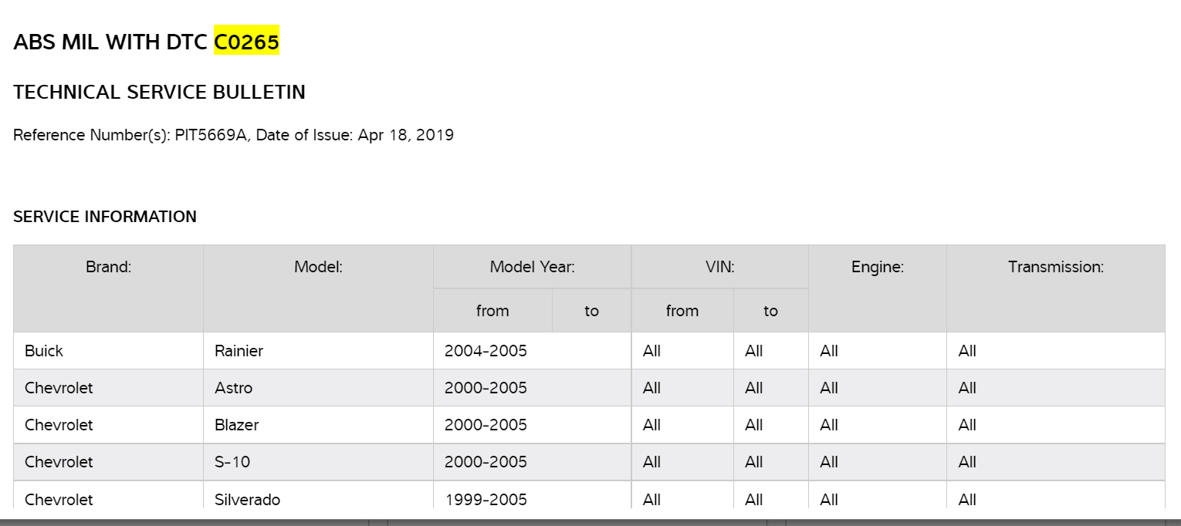
Task: Click the Model Year column header
Action: (532, 267)
